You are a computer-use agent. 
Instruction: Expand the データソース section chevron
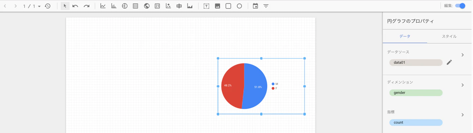point(463,55)
